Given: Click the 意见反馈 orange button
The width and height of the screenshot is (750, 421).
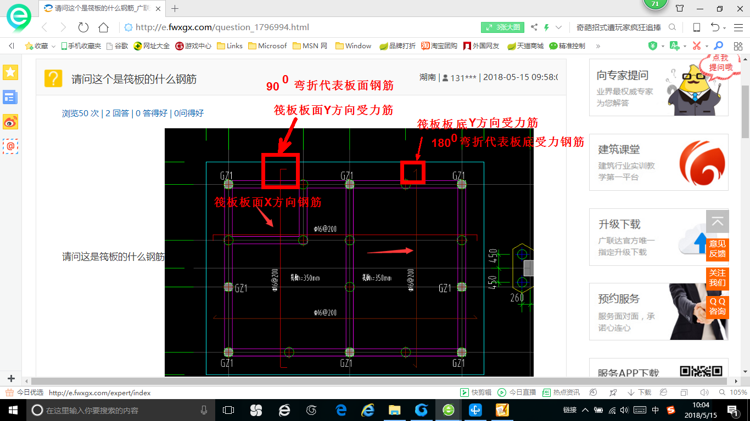Looking at the screenshot, I should [717, 249].
